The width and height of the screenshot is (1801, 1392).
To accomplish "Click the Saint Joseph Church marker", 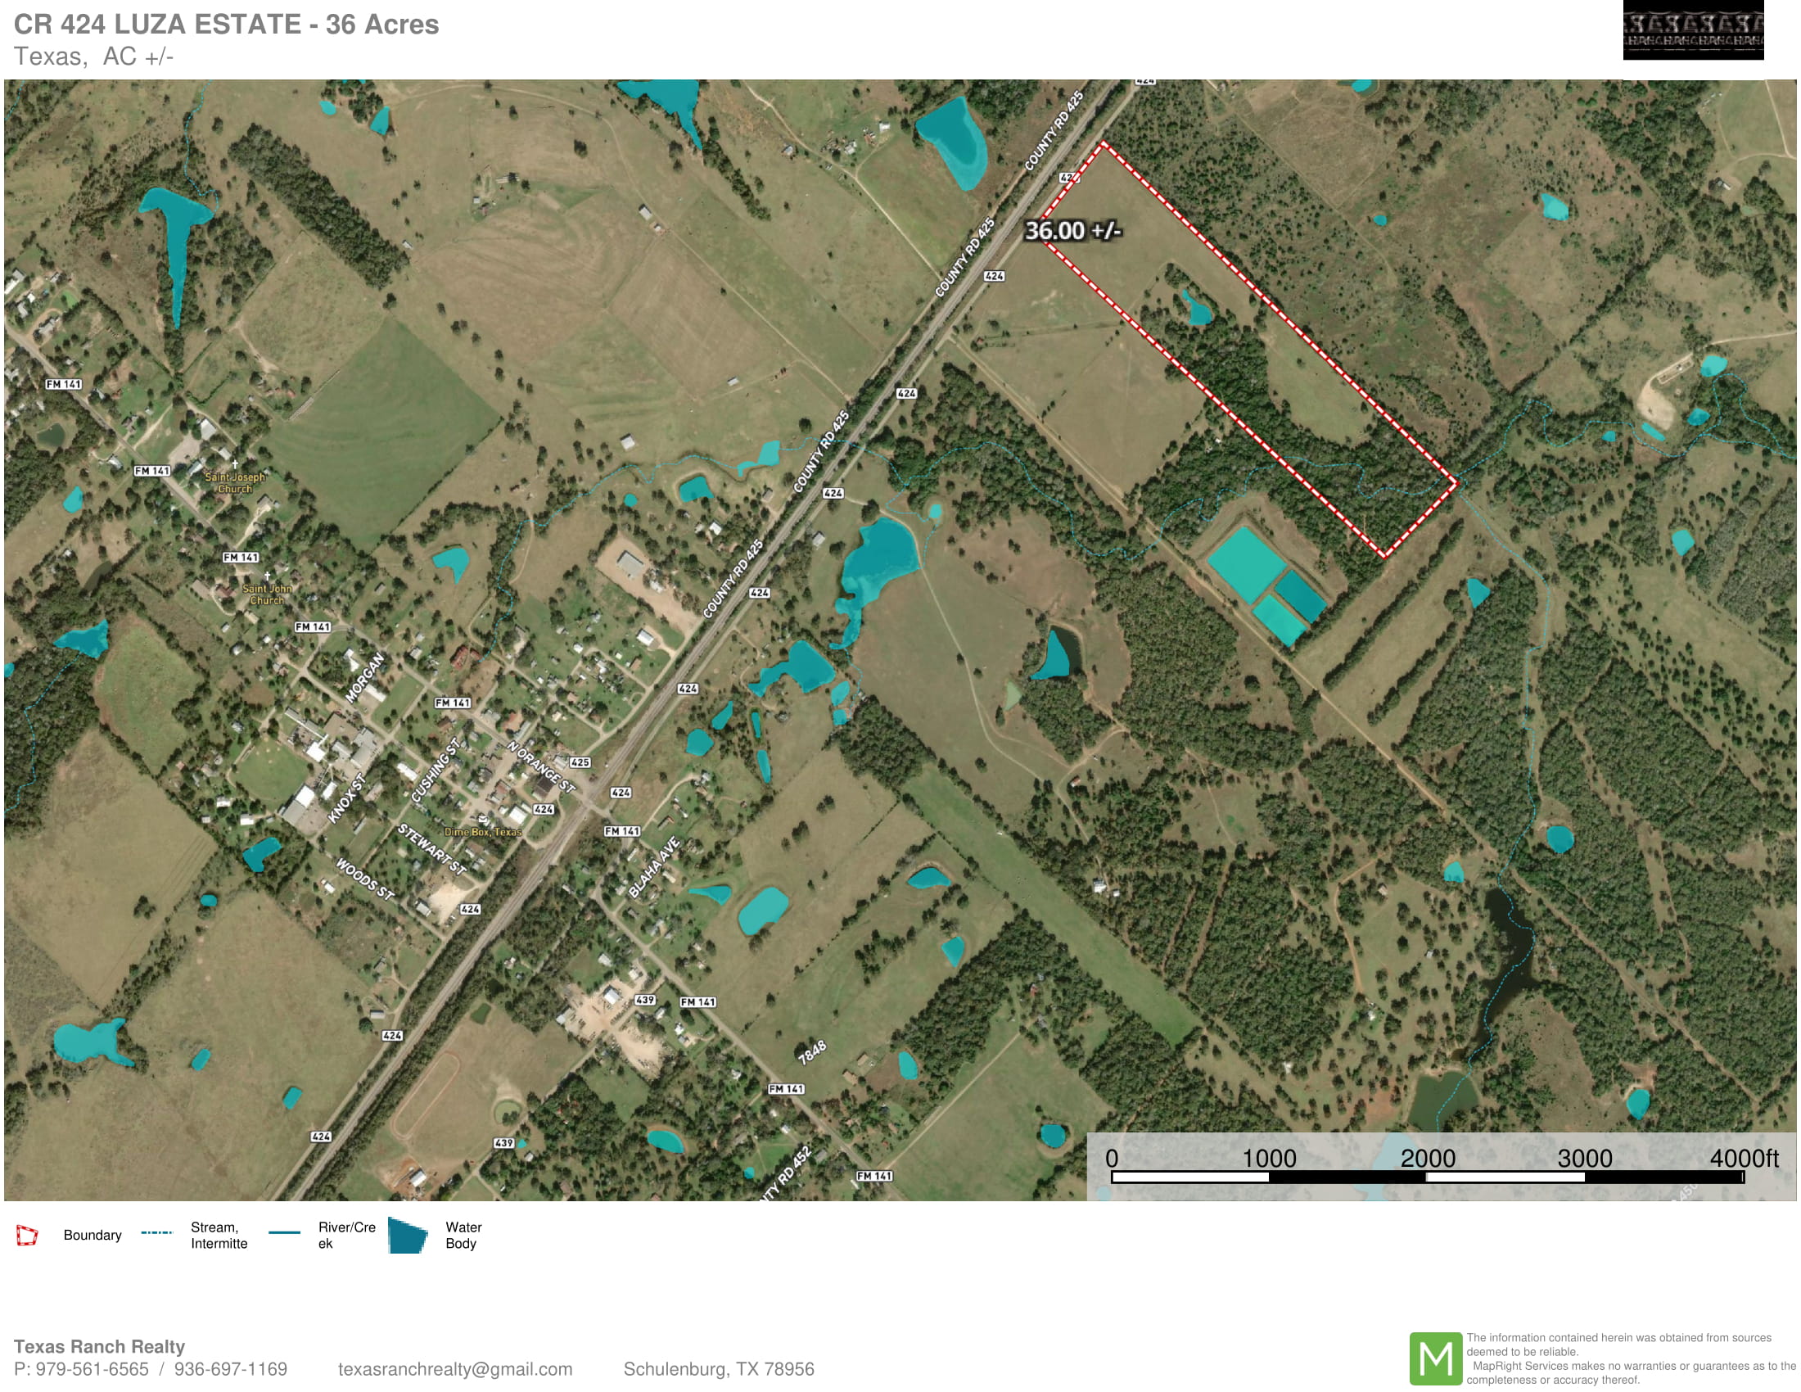I will [235, 464].
